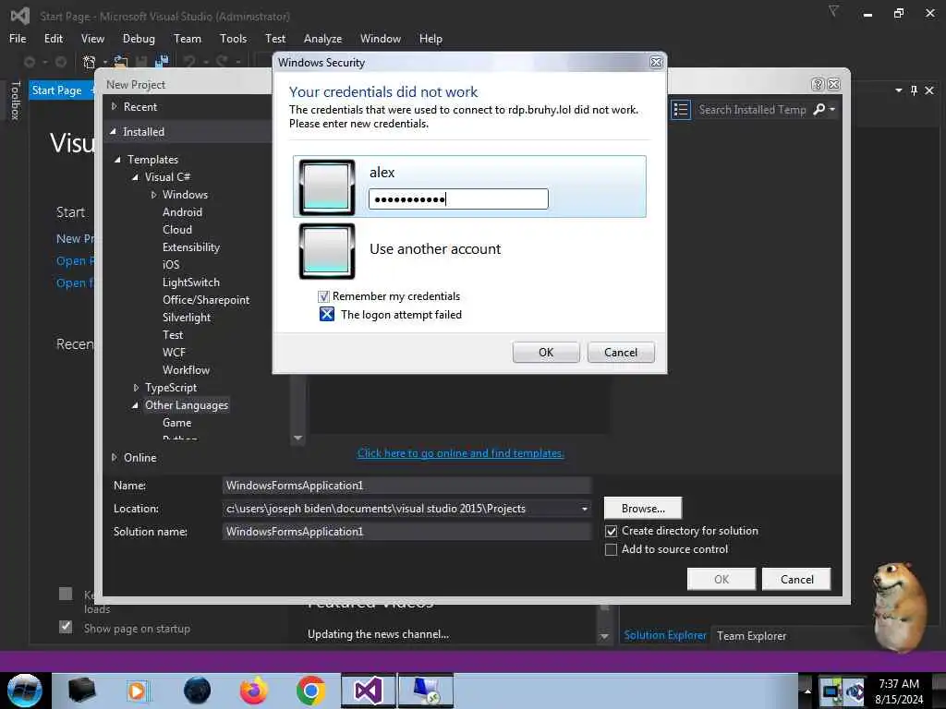
Task: Collapse the Installed node
Action: [114, 131]
